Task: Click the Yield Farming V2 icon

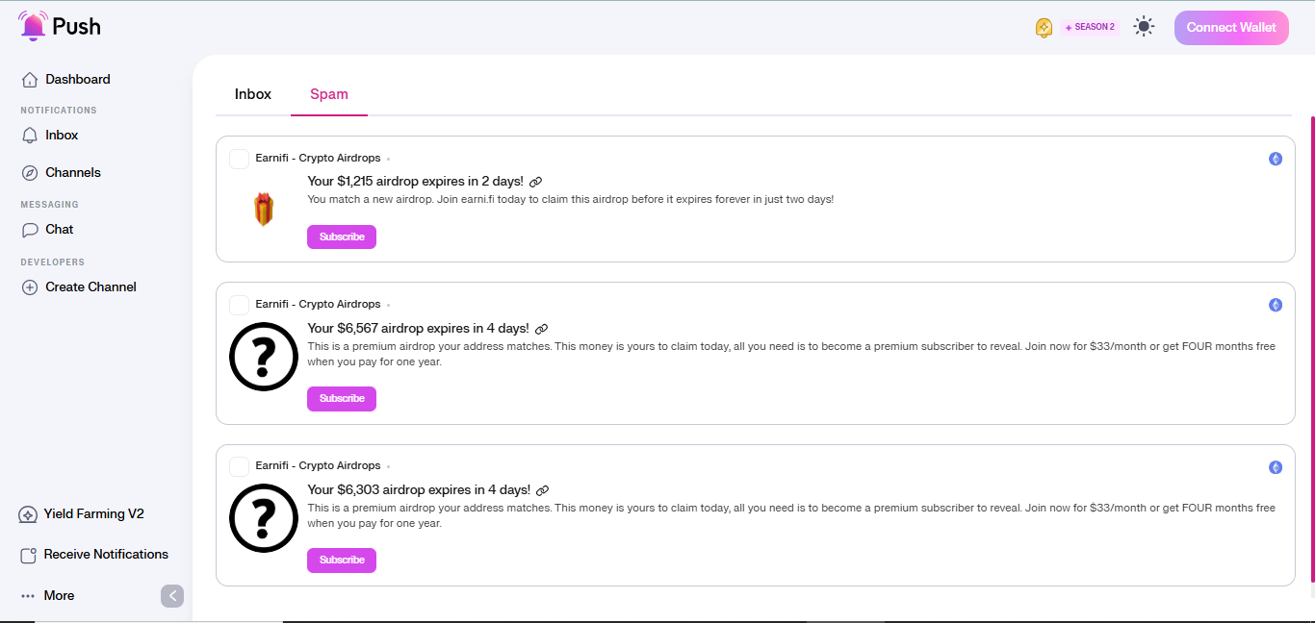Action: coord(28,514)
